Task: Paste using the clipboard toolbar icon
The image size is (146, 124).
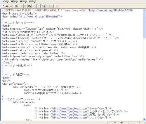Action: point(29,6)
